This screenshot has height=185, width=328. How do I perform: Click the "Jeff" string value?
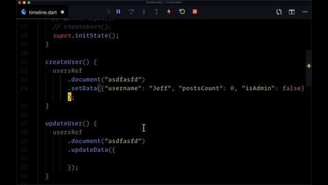[x=160, y=88]
